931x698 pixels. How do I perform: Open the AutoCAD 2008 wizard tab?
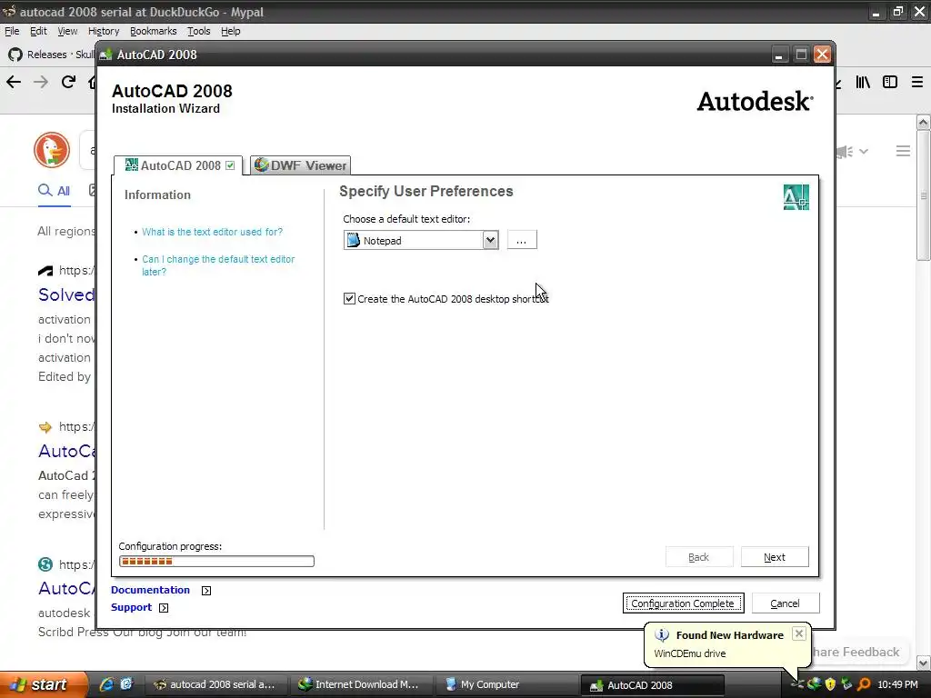pyautogui.click(x=177, y=165)
